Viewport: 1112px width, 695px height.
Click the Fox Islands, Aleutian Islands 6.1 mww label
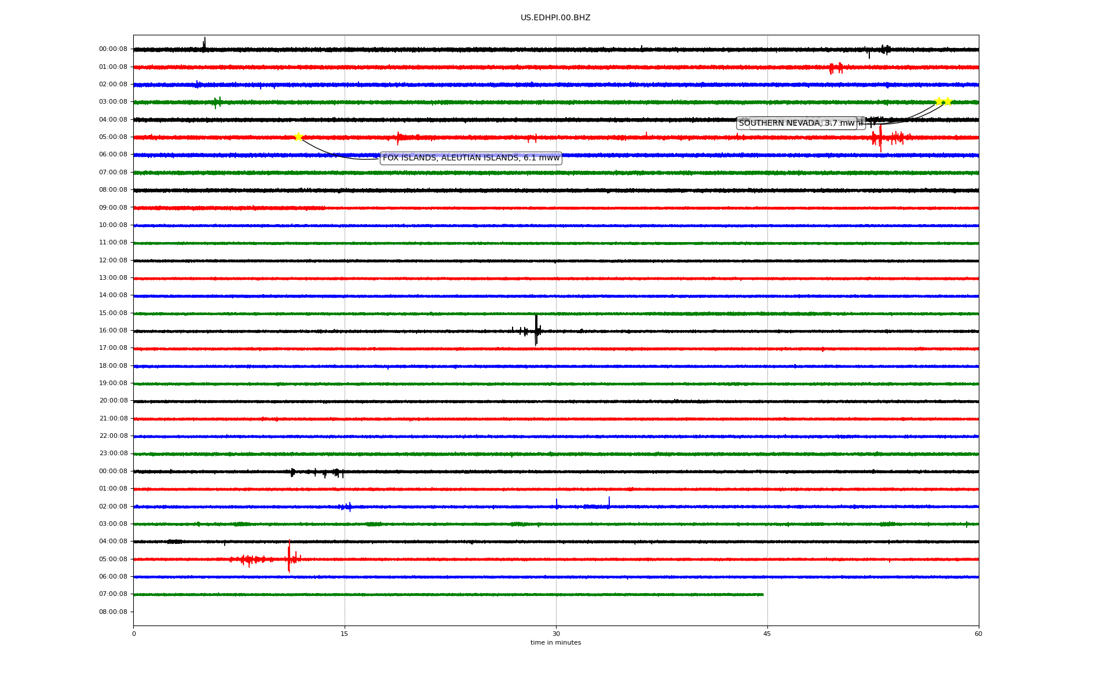pyautogui.click(x=471, y=158)
